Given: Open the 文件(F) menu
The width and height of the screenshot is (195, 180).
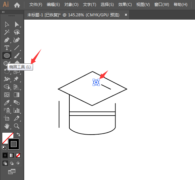Looking at the screenshot, I should (36, 5).
